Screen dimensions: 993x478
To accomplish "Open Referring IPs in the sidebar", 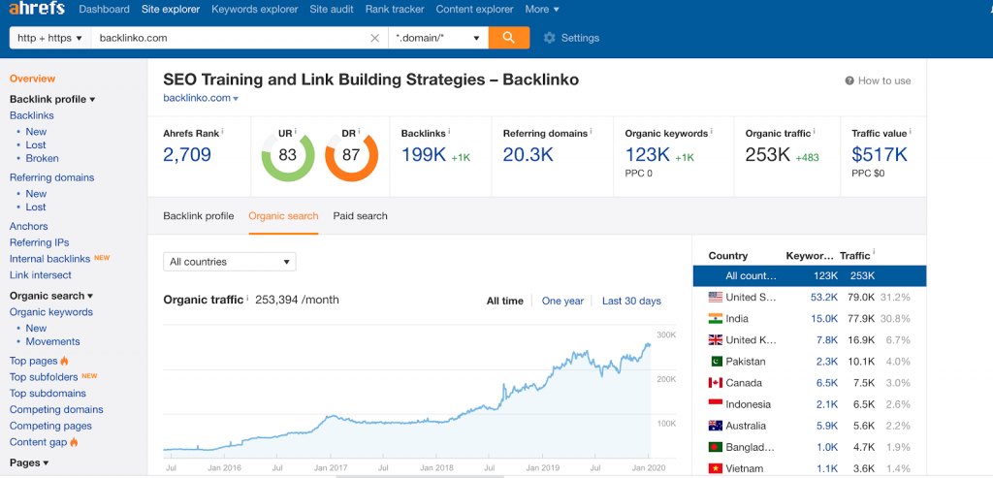I will [x=39, y=242].
